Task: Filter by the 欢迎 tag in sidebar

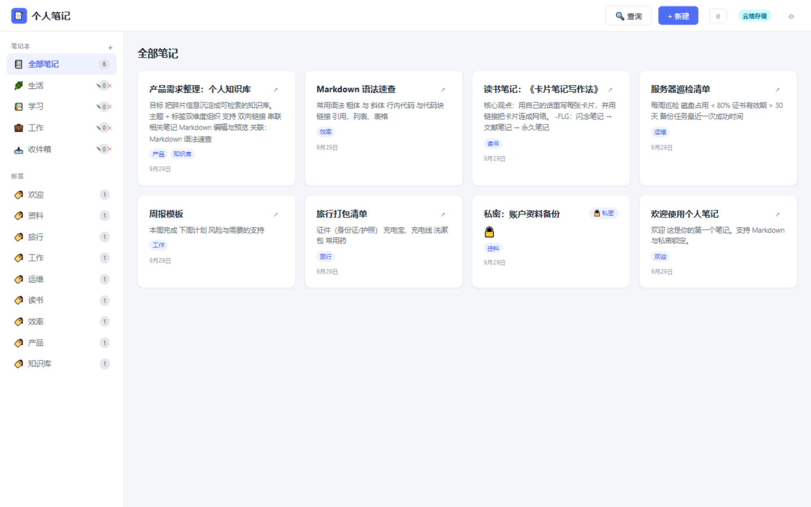Action: tap(61, 195)
